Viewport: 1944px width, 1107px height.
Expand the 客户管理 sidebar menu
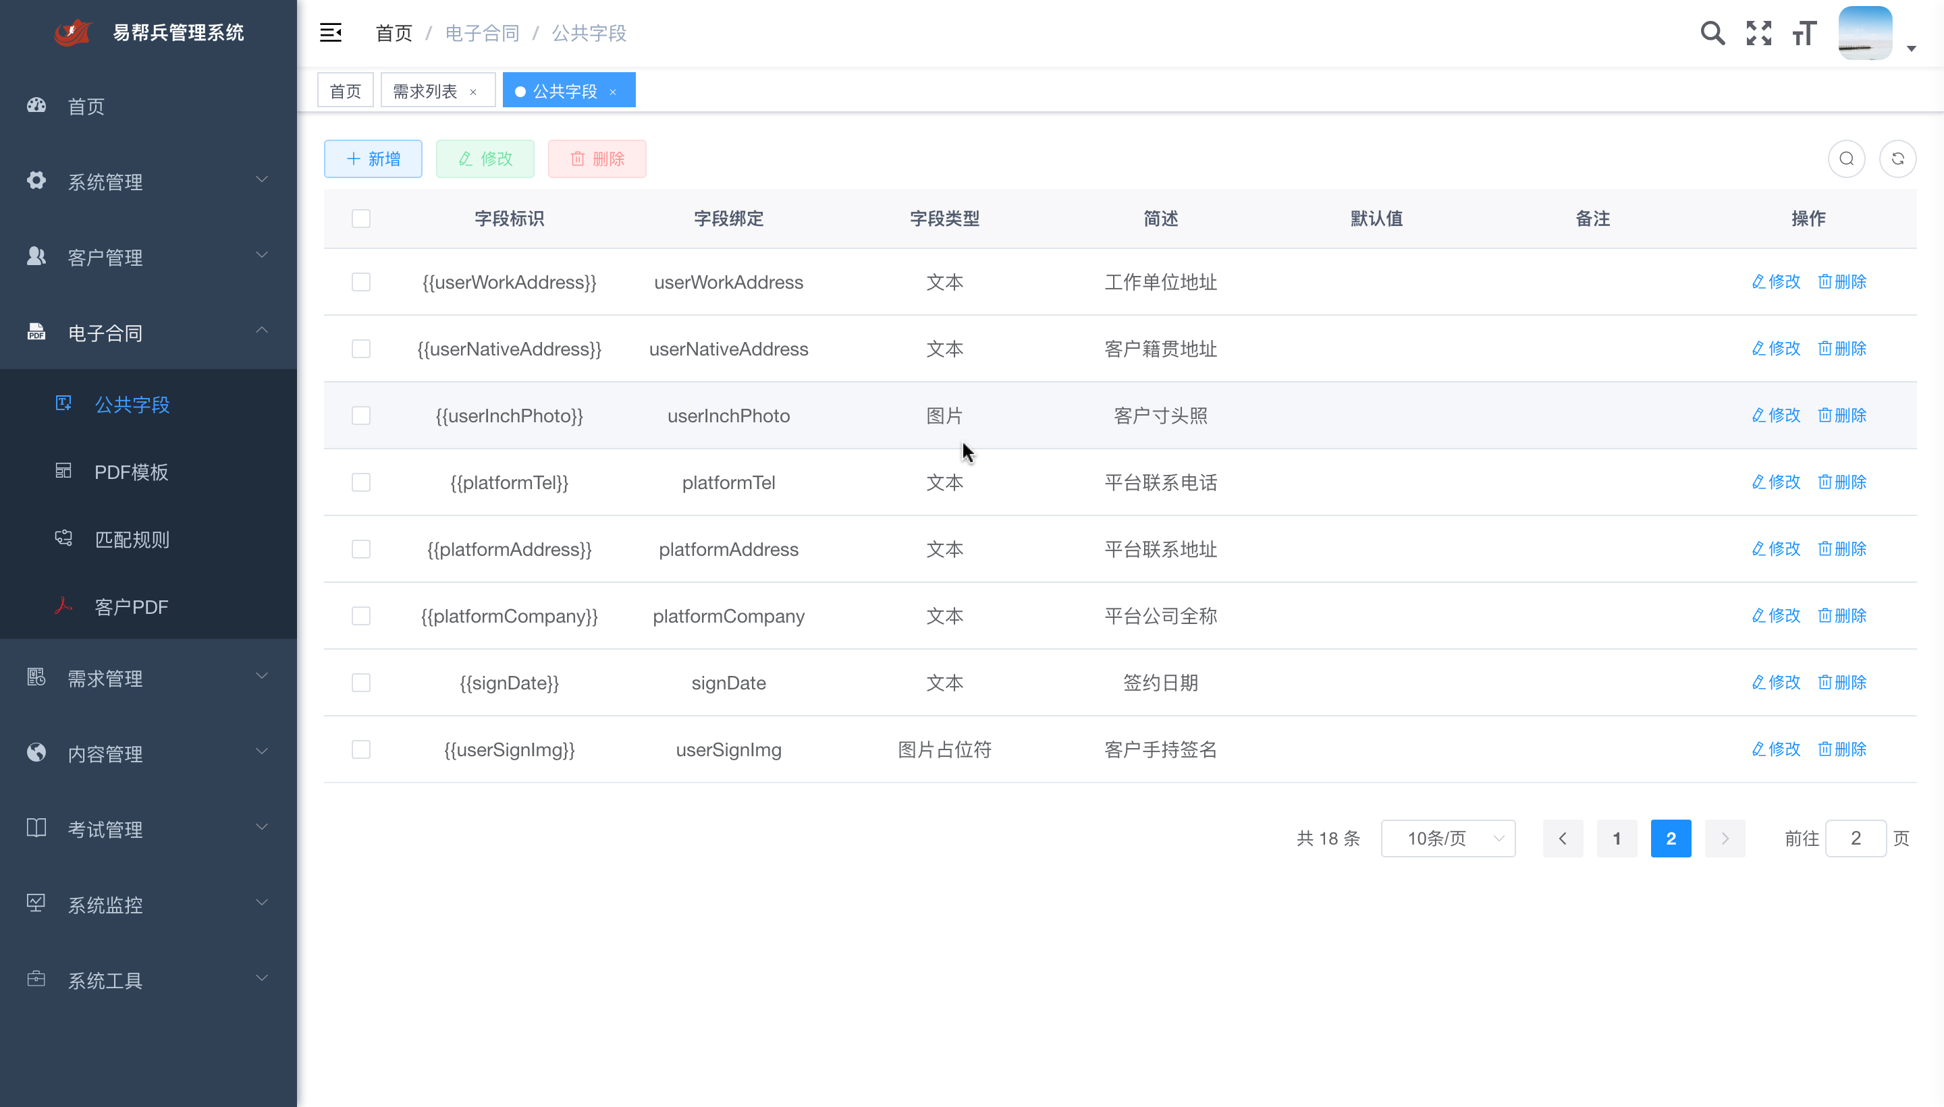(x=148, y=257)
